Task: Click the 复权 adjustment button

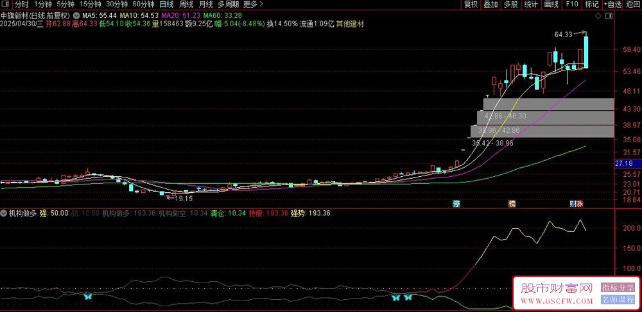Action: coord(471,4)
